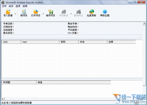Click the 最后密码 label
147x105 pixels.
(9, 33)
